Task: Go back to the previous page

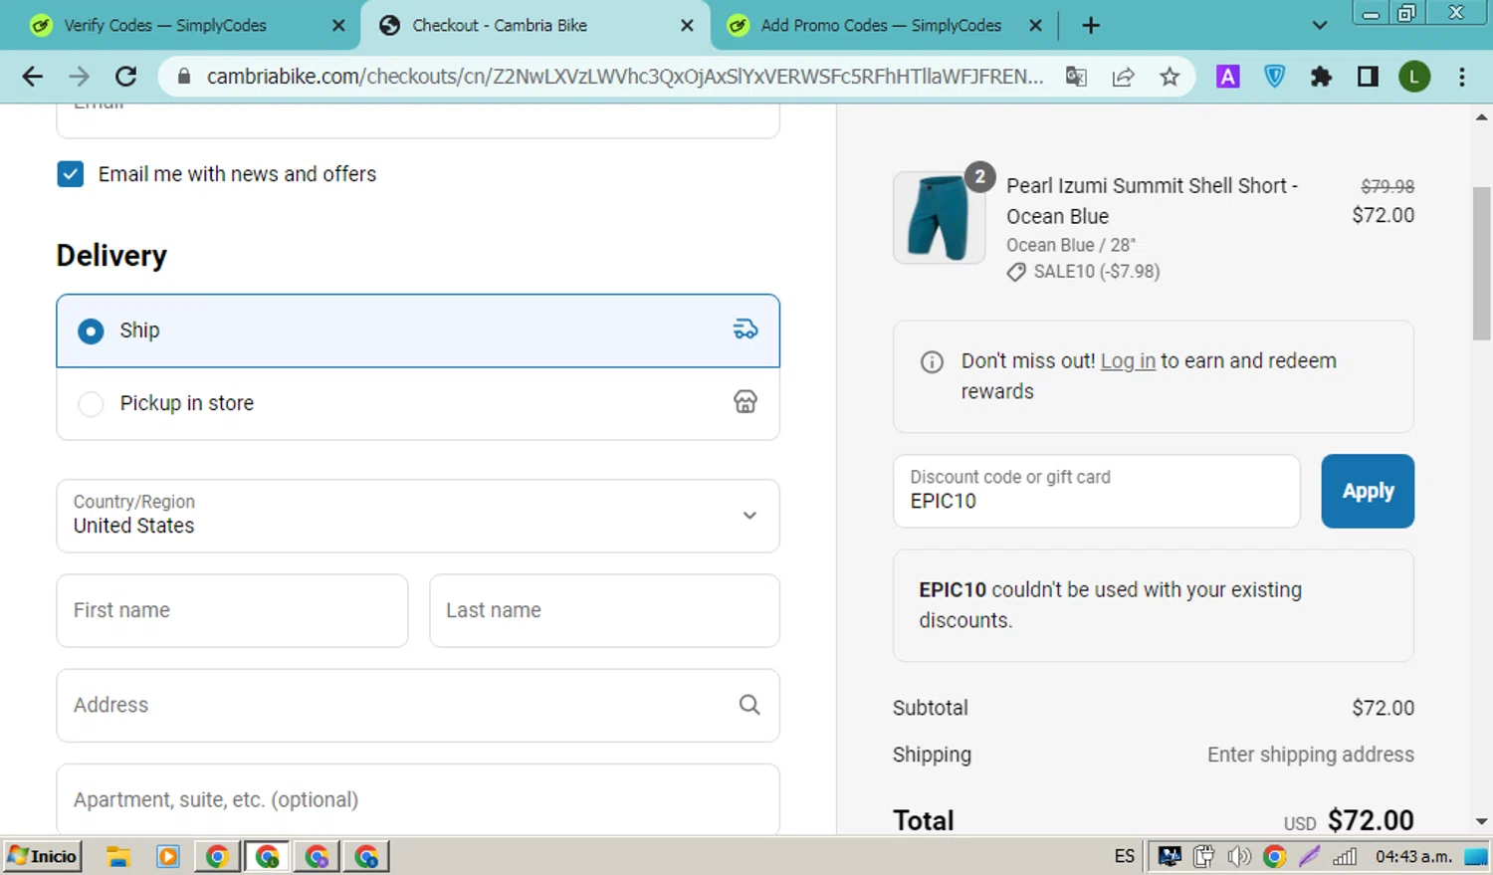Action: [x=32, y=77]
